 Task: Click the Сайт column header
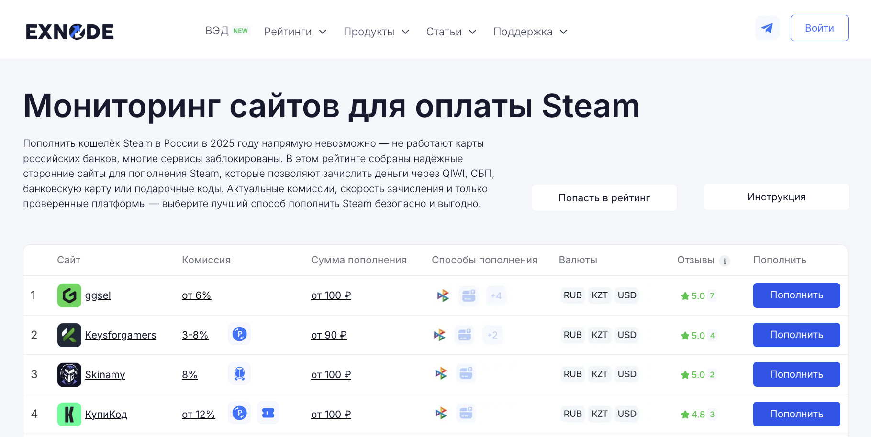(x=69, y=260)
